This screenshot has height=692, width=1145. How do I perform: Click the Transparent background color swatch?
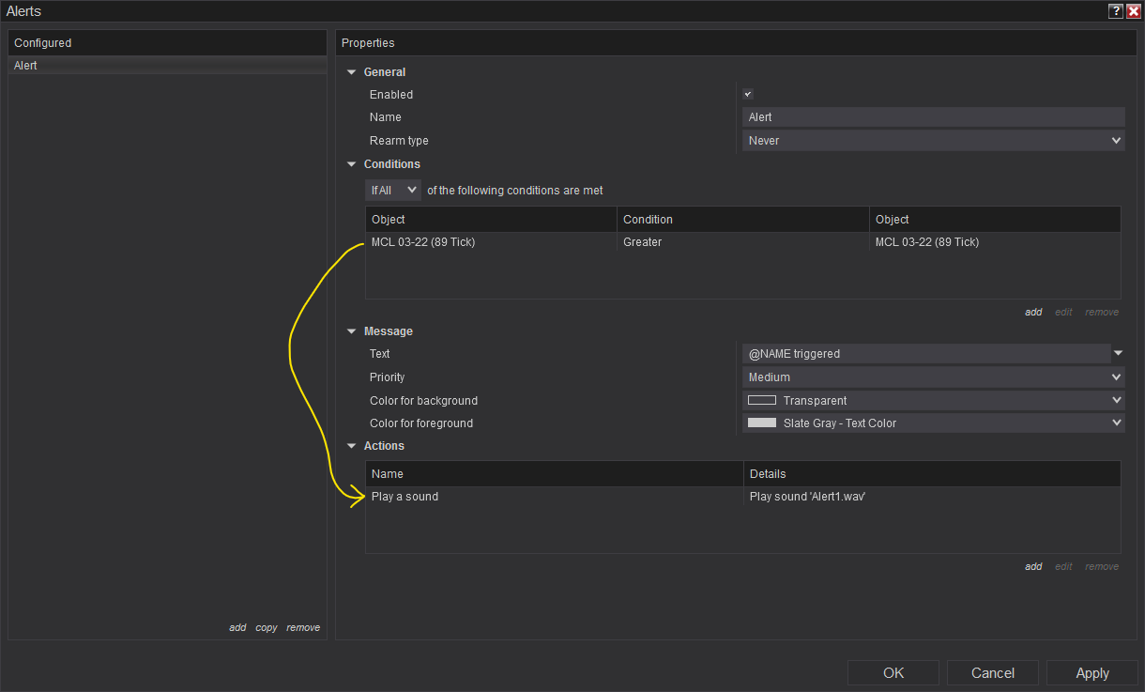(x=761, y=400)
